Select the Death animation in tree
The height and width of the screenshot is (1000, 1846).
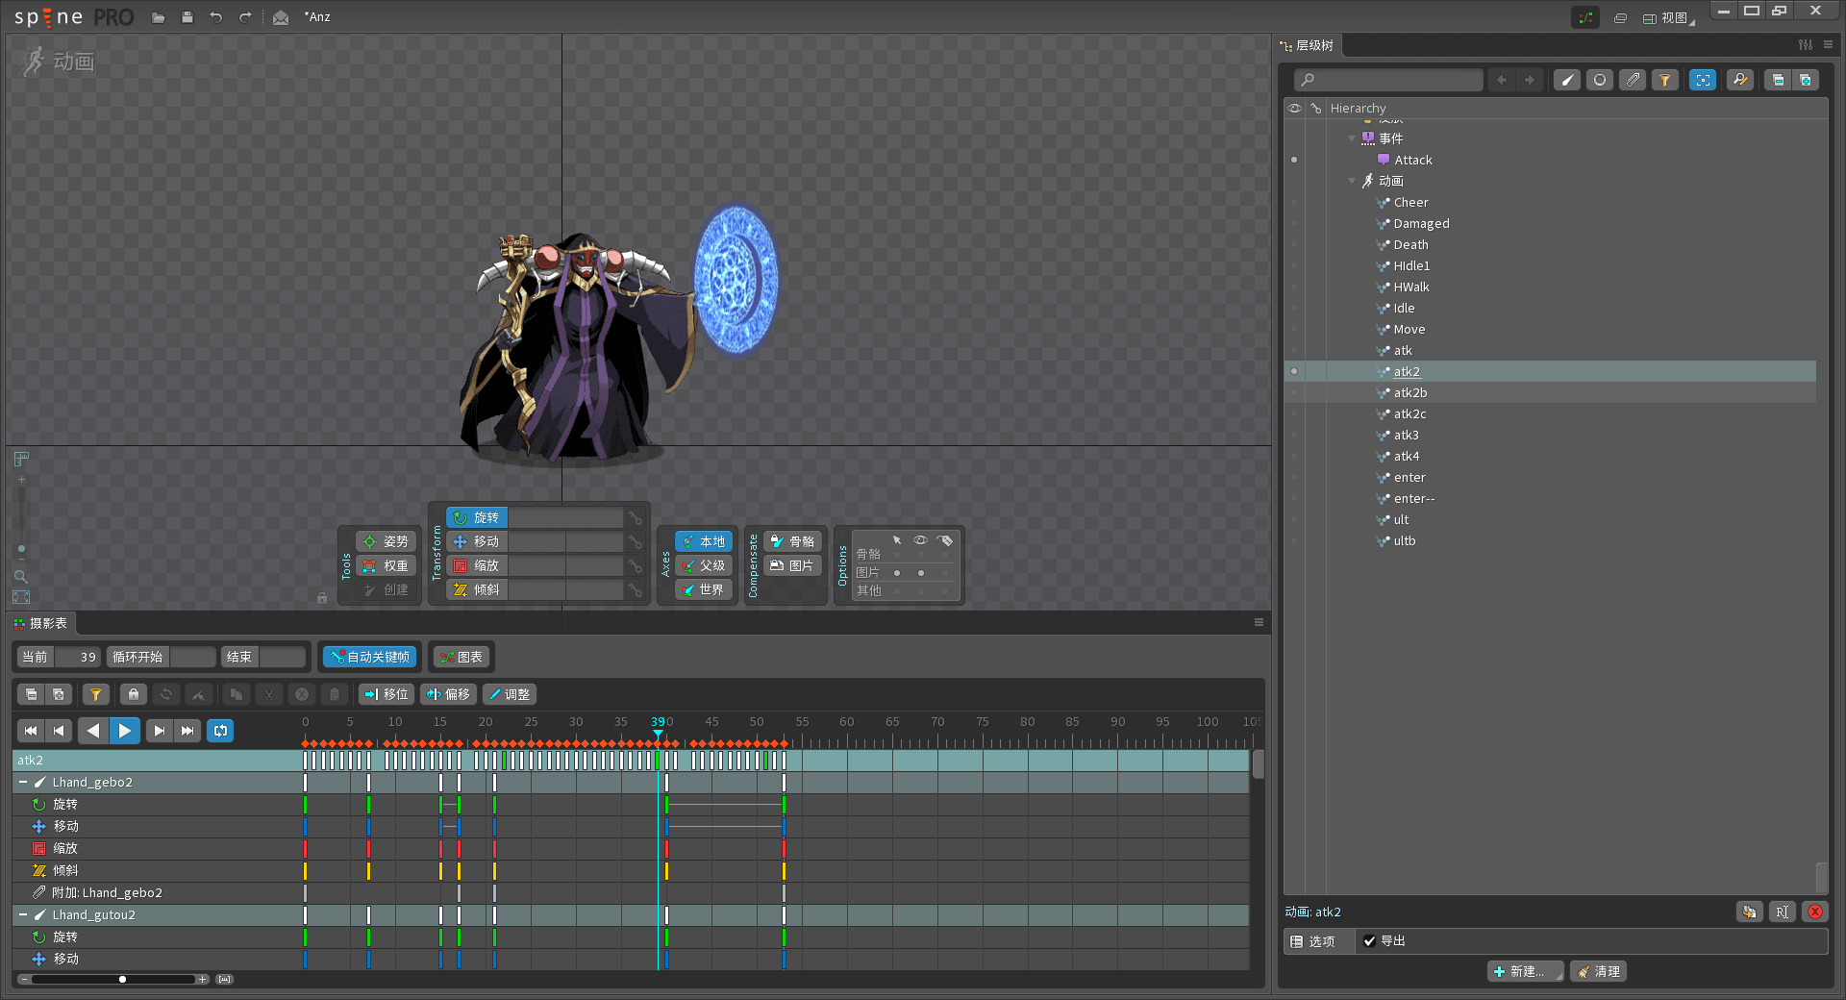[1410, 245]
